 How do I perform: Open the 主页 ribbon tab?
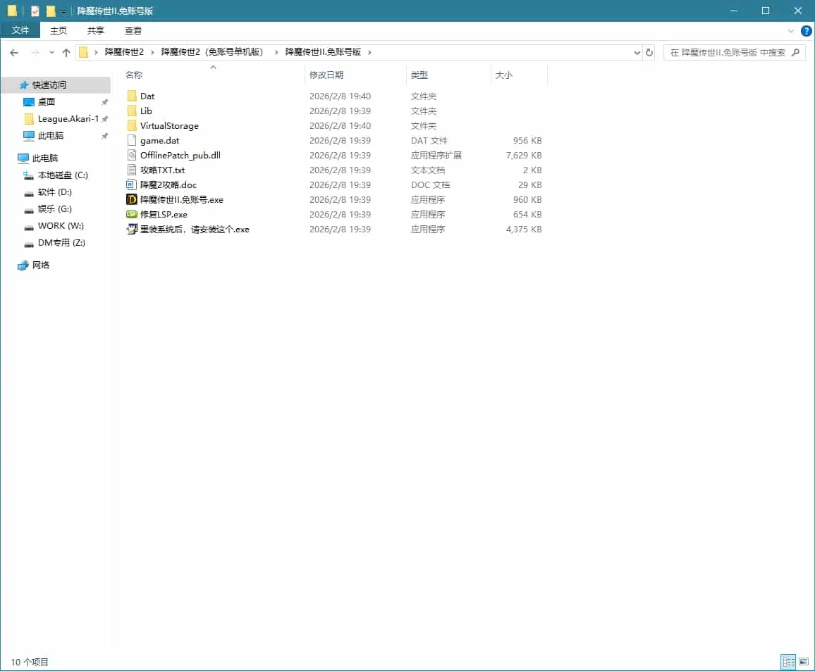tap(59, 30)
